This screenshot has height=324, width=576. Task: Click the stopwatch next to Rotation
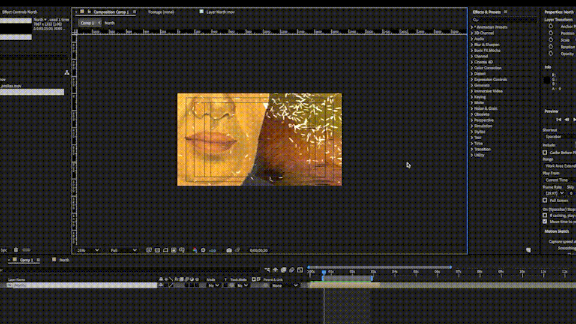(551, 47)
